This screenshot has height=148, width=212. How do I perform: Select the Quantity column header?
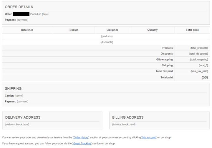click(152, 30)
